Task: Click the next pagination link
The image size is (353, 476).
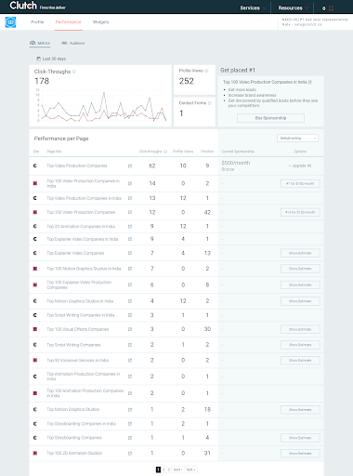Action: pyautogui.click(x=177, y=469)
